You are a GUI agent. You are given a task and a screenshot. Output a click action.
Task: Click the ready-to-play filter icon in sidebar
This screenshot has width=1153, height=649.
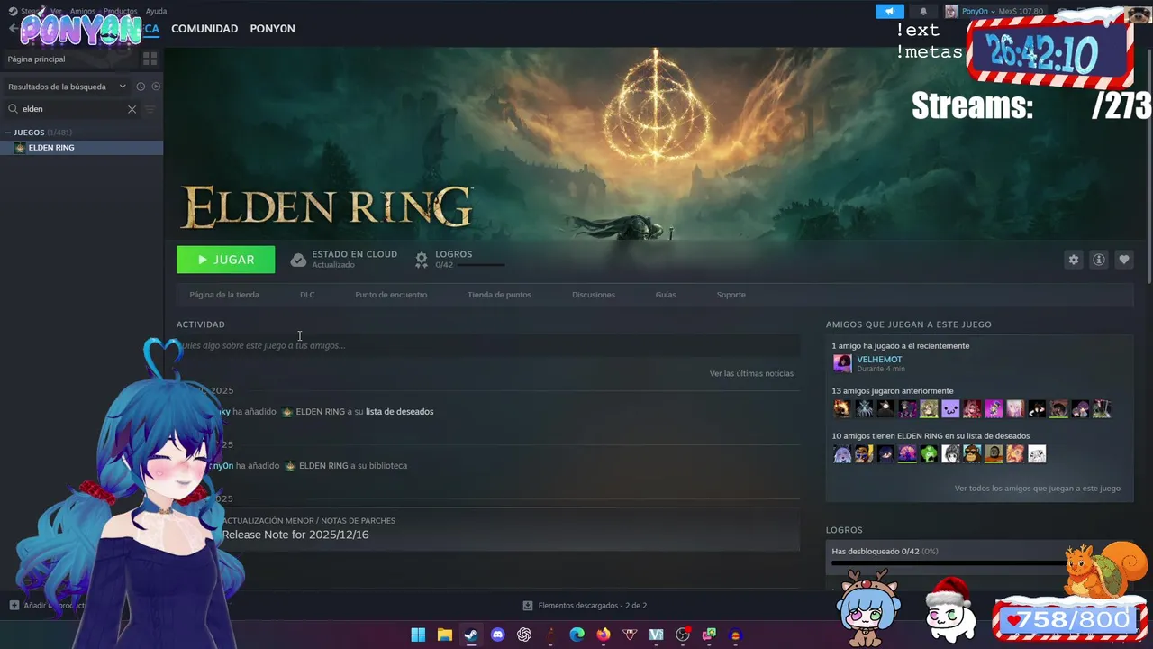pyautogui.click(x=156, y=87)
